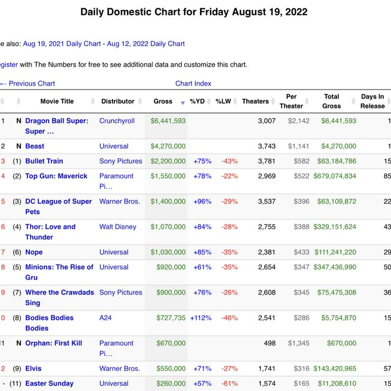Open the Chart Index link
391x391 pixels.
pyautogui.click(x=193, y=84)
